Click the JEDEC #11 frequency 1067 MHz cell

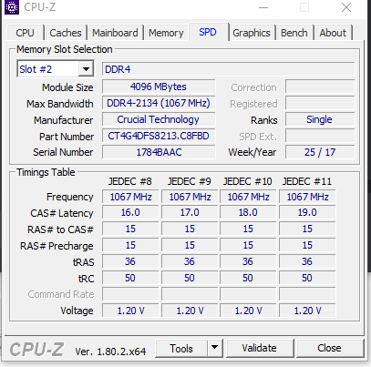point(307,197)
